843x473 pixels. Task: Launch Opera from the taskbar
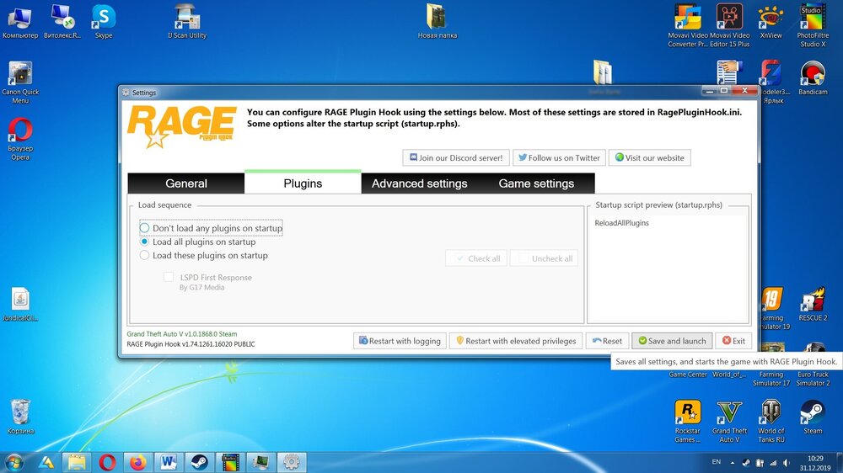point(107,462)
